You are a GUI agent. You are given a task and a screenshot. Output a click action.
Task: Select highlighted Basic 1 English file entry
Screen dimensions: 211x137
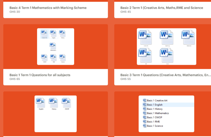(168, 105)
